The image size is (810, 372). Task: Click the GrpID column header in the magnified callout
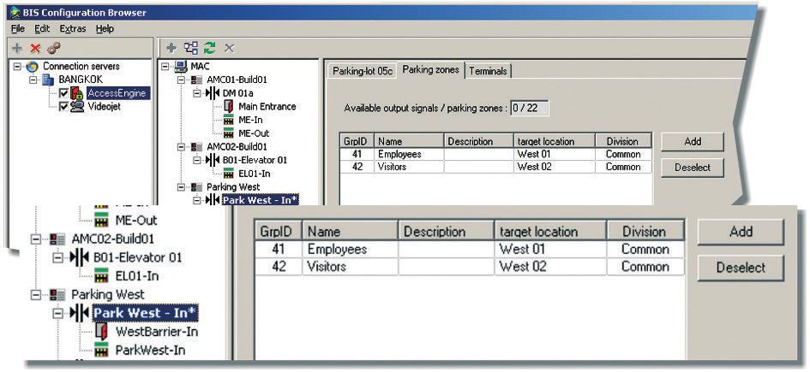click(x=278, y=232)
